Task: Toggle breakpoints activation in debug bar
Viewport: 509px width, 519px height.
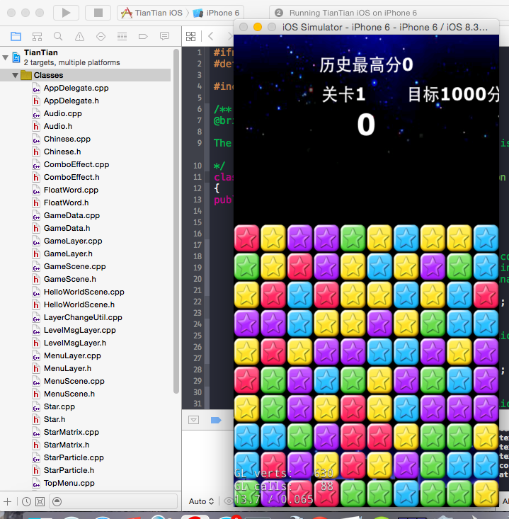Action: coord(216,420)
